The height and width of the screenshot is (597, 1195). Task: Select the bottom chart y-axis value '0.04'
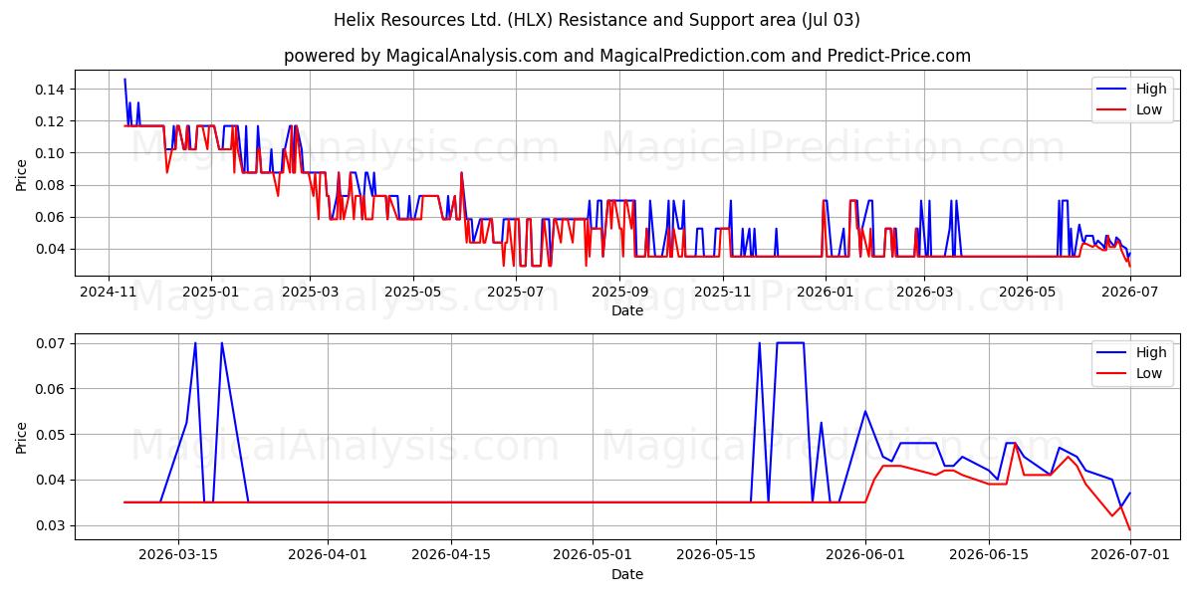(51, 480)
